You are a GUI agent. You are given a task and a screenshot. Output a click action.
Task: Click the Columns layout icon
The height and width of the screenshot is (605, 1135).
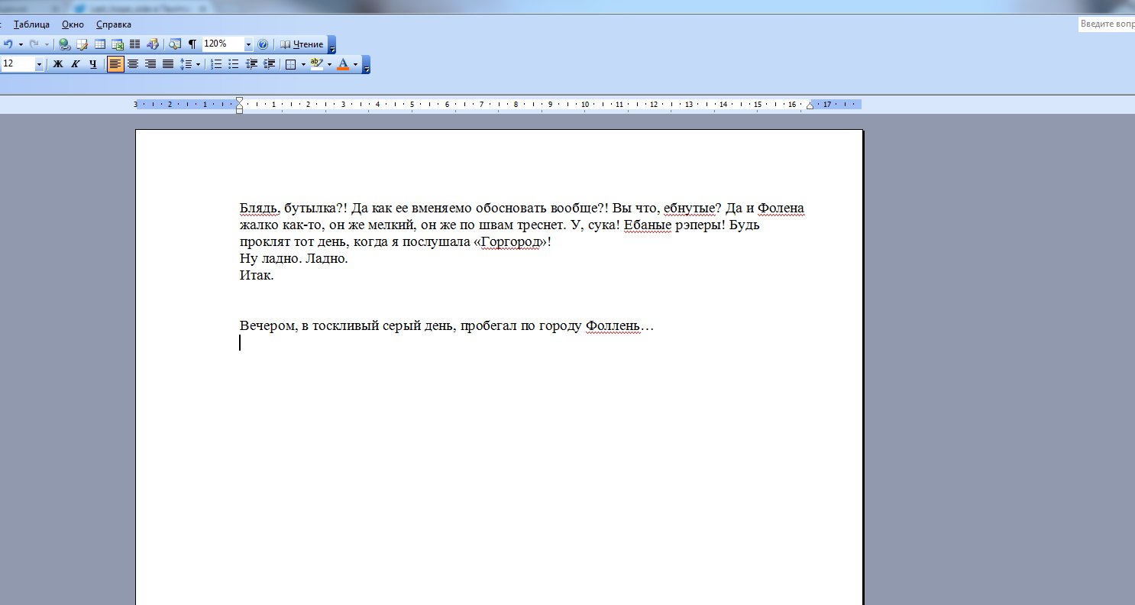click(134, 44)
